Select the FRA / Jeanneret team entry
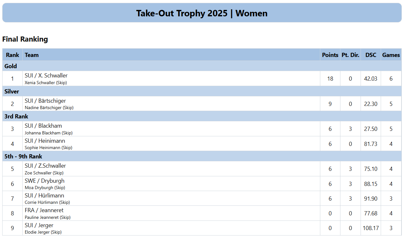This screenshot has height=240, width=405. (44, 210)
